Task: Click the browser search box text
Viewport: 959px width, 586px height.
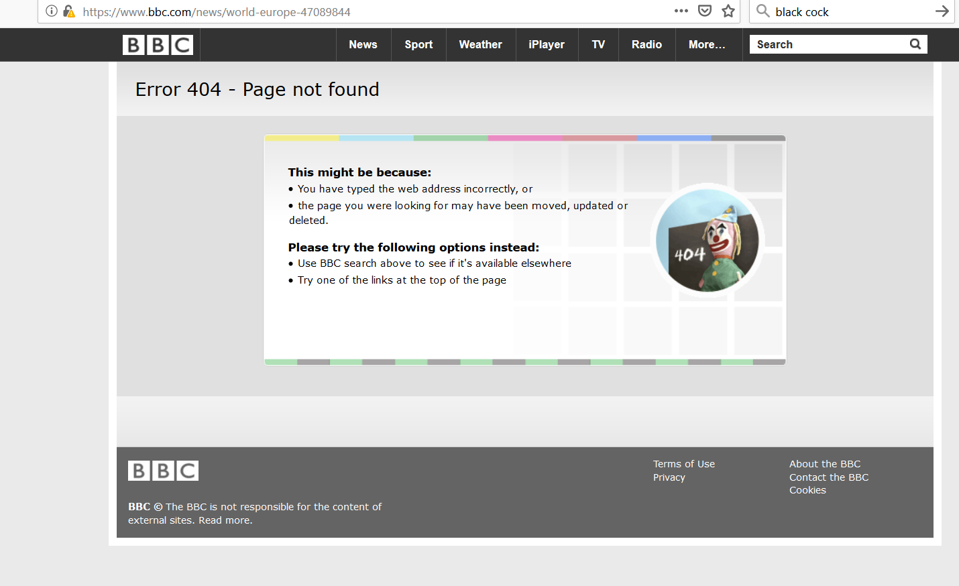Action: coord(802,12)
